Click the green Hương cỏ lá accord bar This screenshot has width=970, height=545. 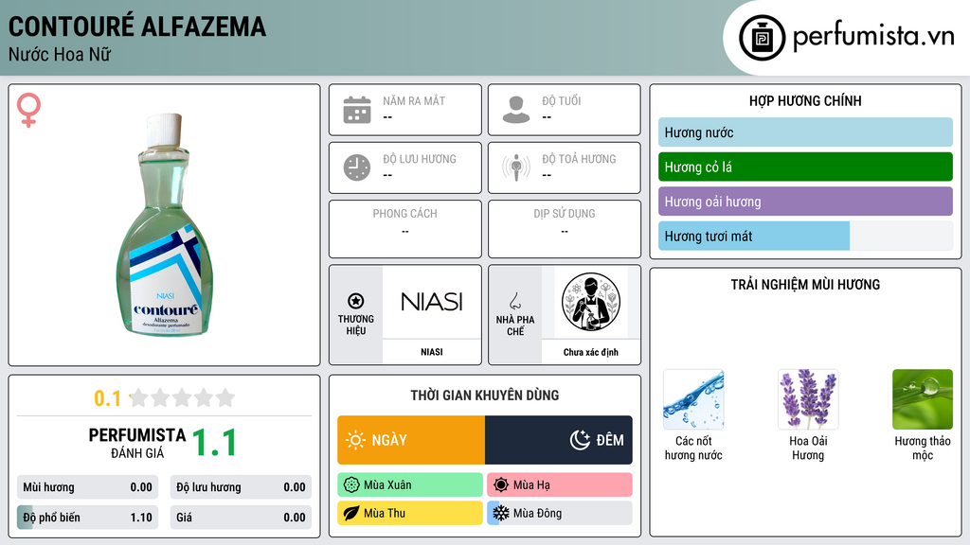[805, 167]
